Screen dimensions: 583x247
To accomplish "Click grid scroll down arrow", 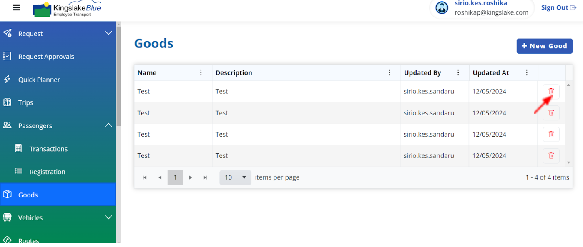I will click(569, 162).
